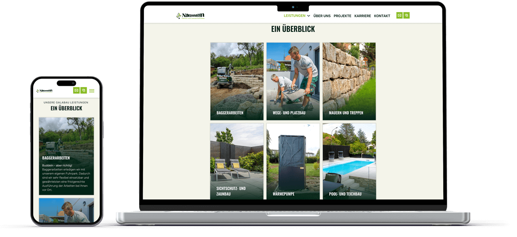Click the email icon on the phone screen
This screenshot has width=517, height=237.
click(x=76, y=90)
